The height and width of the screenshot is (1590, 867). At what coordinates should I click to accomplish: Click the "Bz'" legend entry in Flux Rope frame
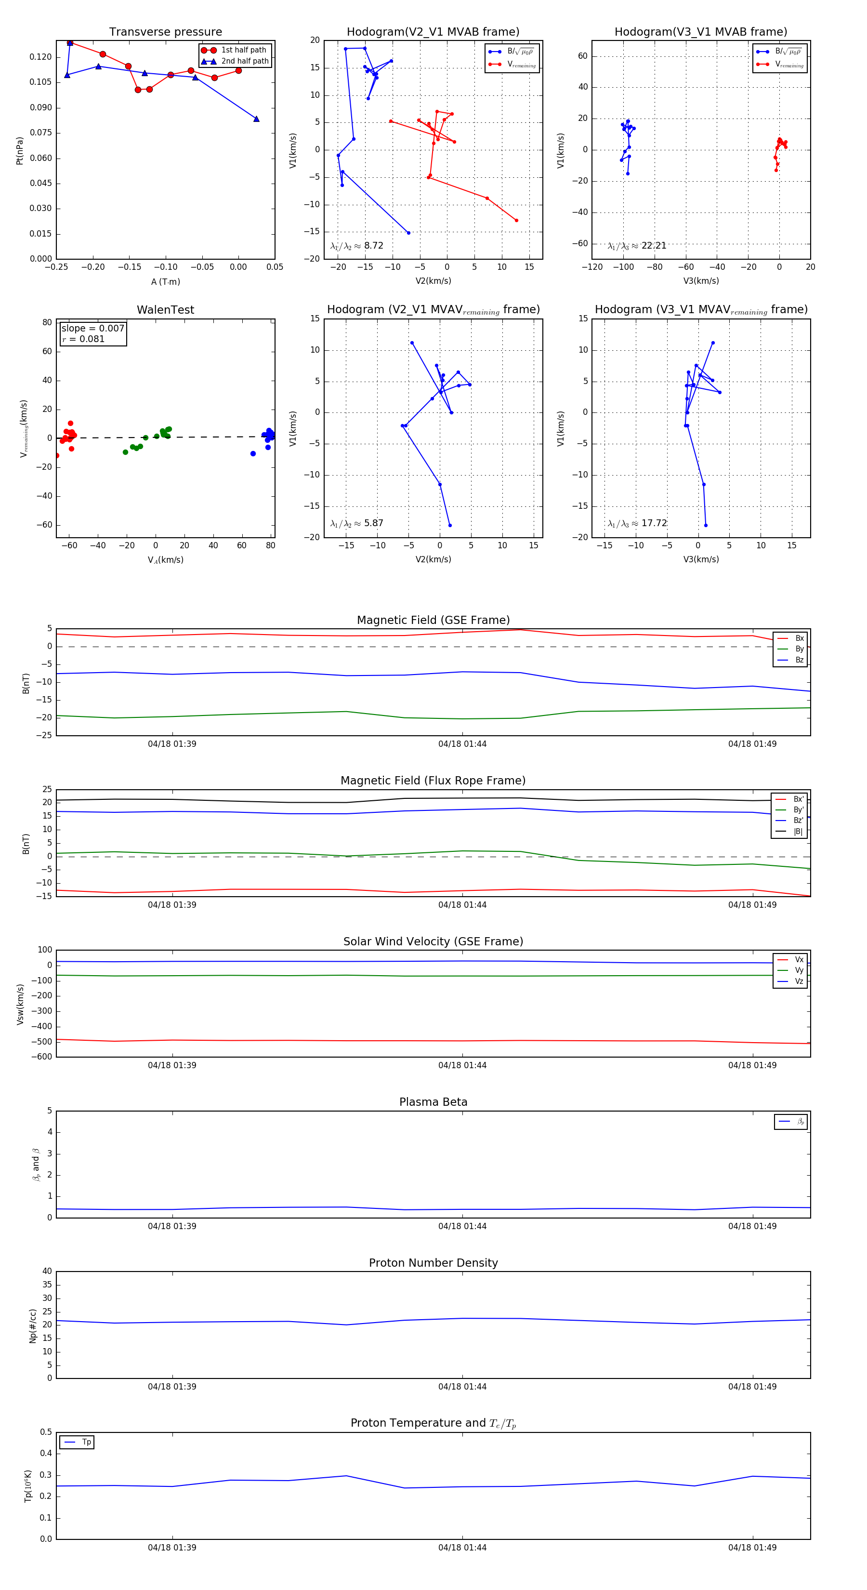(x=789, y=821)
